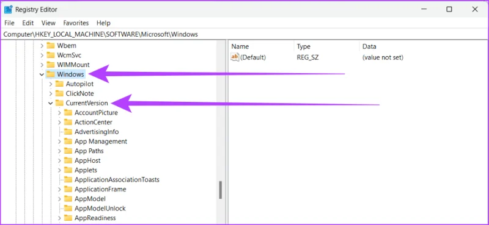Image resolution: width=489 pixels, height=225 pixels.
Task: Click the Applets folder icon
Action: [68, 170]
